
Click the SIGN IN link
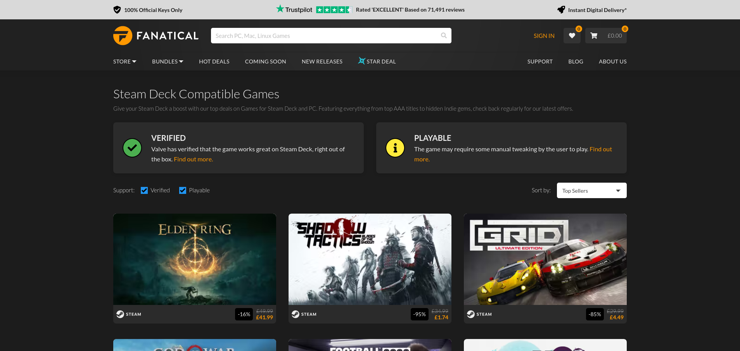[x=544, y=36]
